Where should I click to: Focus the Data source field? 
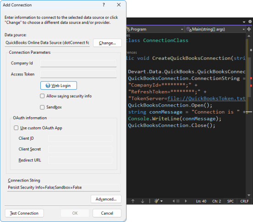pos(47,43)
